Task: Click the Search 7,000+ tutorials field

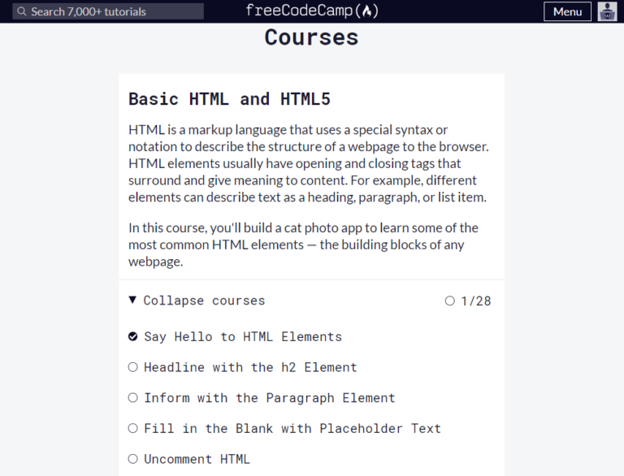Action: click(108, 11)
